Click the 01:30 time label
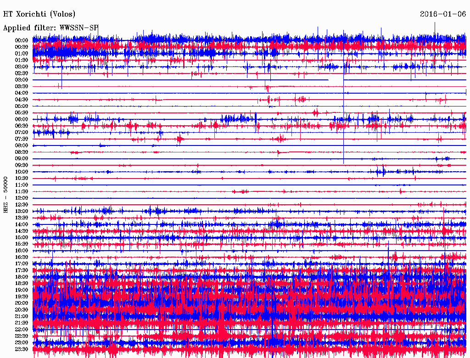 point(22,60)
